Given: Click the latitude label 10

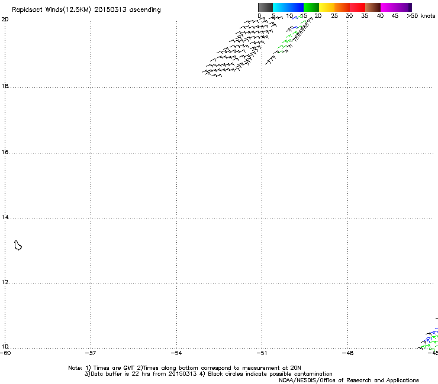Looking at the screenshot, I should point(5,346).
